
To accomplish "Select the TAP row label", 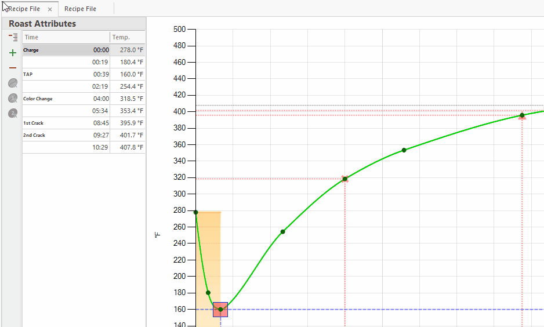I will point(28,74).
